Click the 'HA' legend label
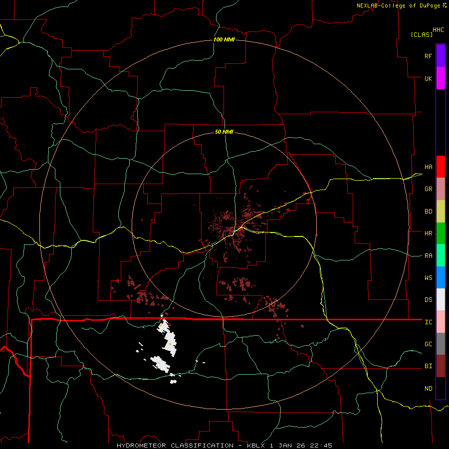The height and width of the screenshot is (449, 449). [428, 167]
